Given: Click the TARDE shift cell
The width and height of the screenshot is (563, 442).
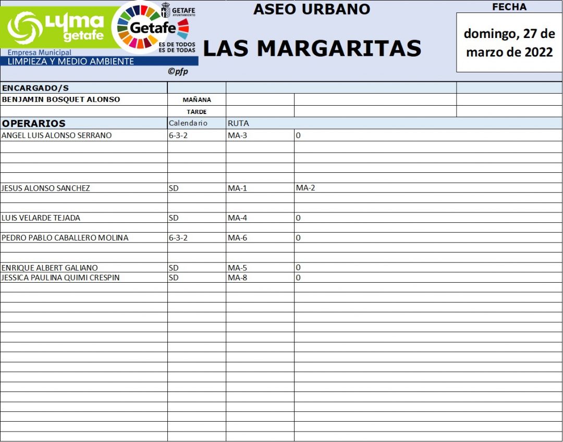Looking at the screenshot, I should (x=197, y=111).
